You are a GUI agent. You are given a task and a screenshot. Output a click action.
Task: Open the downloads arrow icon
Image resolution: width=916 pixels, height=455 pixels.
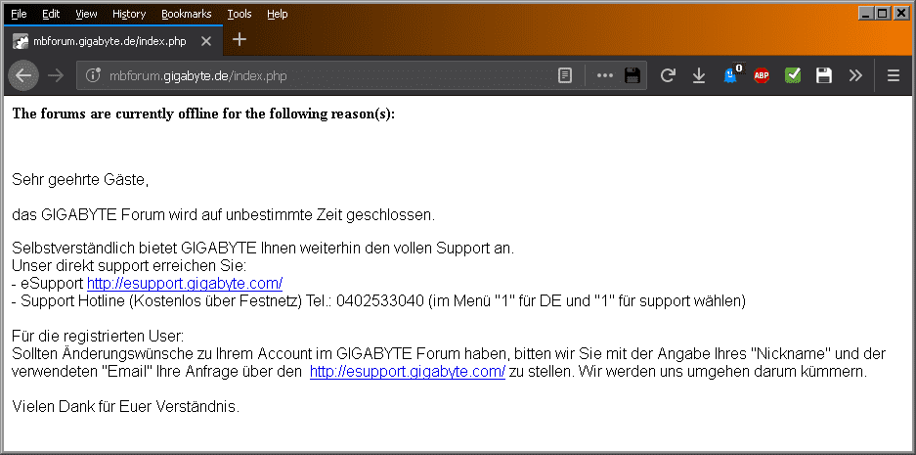(699, 75)
